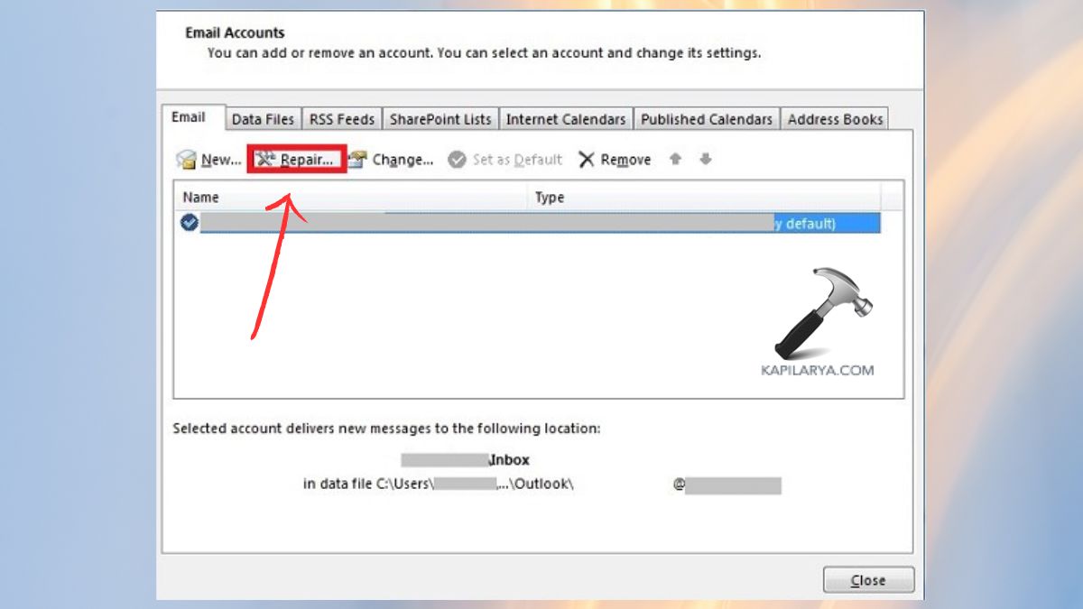Click the Name column header
This screenshot has width=1083, height=609.
point(200,197)
